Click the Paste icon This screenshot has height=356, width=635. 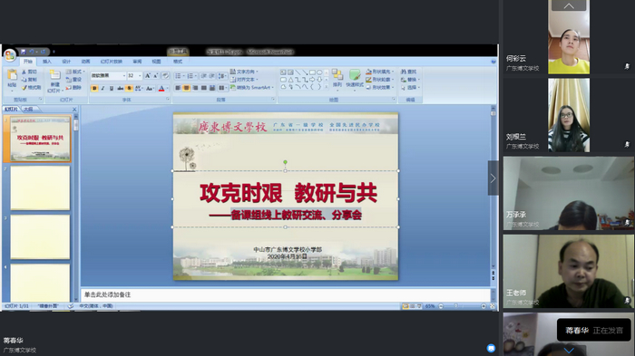tap(12, 78)
